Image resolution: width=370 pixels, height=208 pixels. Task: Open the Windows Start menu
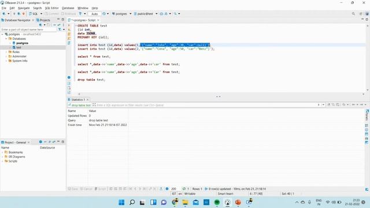(121, 202)
